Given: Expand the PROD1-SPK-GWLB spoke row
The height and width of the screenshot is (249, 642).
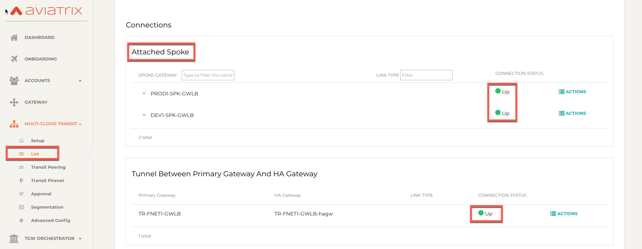Looking at the screenshot, I should pos(144,94).
